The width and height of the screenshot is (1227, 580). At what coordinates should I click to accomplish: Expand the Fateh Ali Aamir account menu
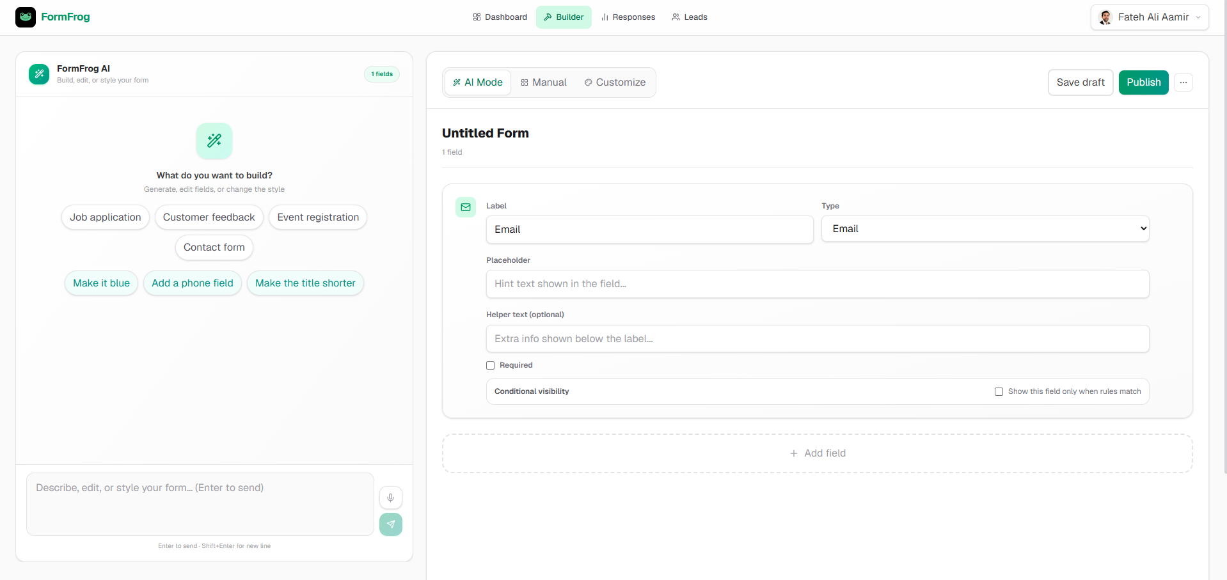(x=1150, y=17)
